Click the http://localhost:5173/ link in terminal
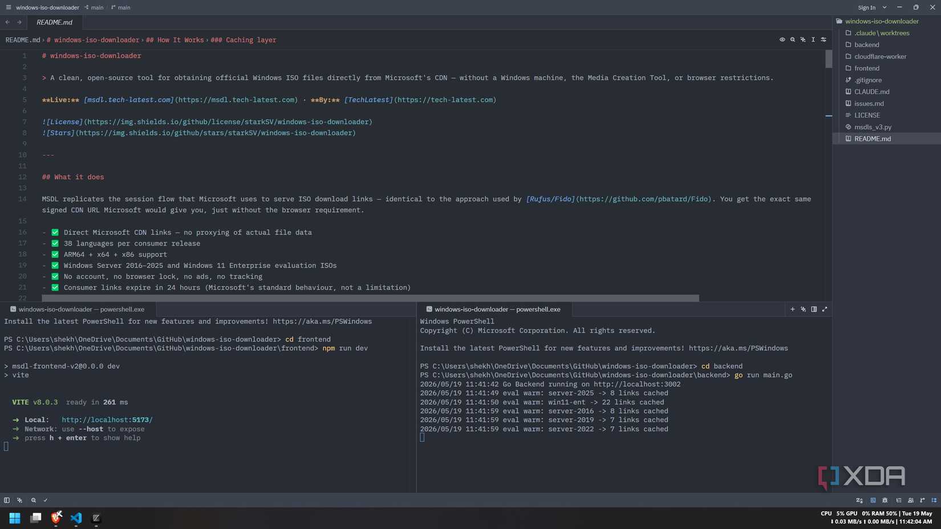941x529 pixels. tap(107, 420)
